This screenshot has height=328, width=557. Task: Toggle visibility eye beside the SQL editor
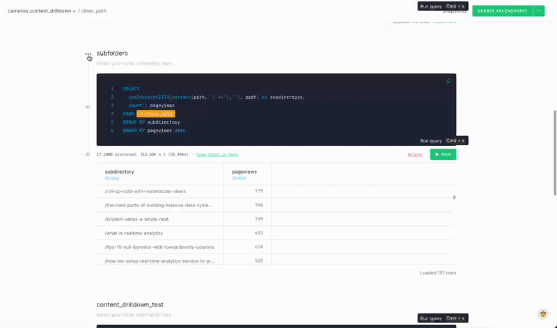[x=88, y=107]
